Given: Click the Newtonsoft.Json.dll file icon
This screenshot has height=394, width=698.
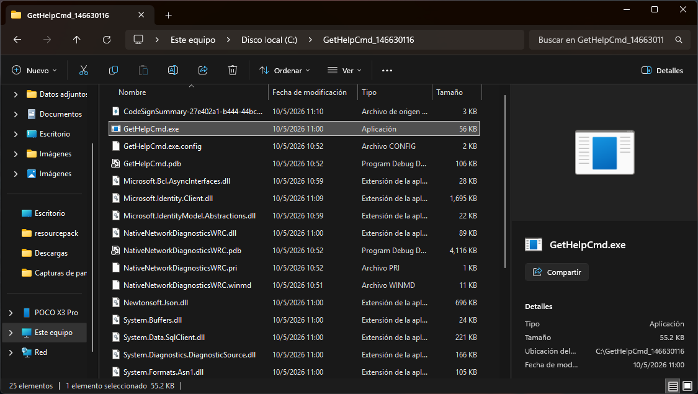Looking at the screenshot, I should pos(116,302).
